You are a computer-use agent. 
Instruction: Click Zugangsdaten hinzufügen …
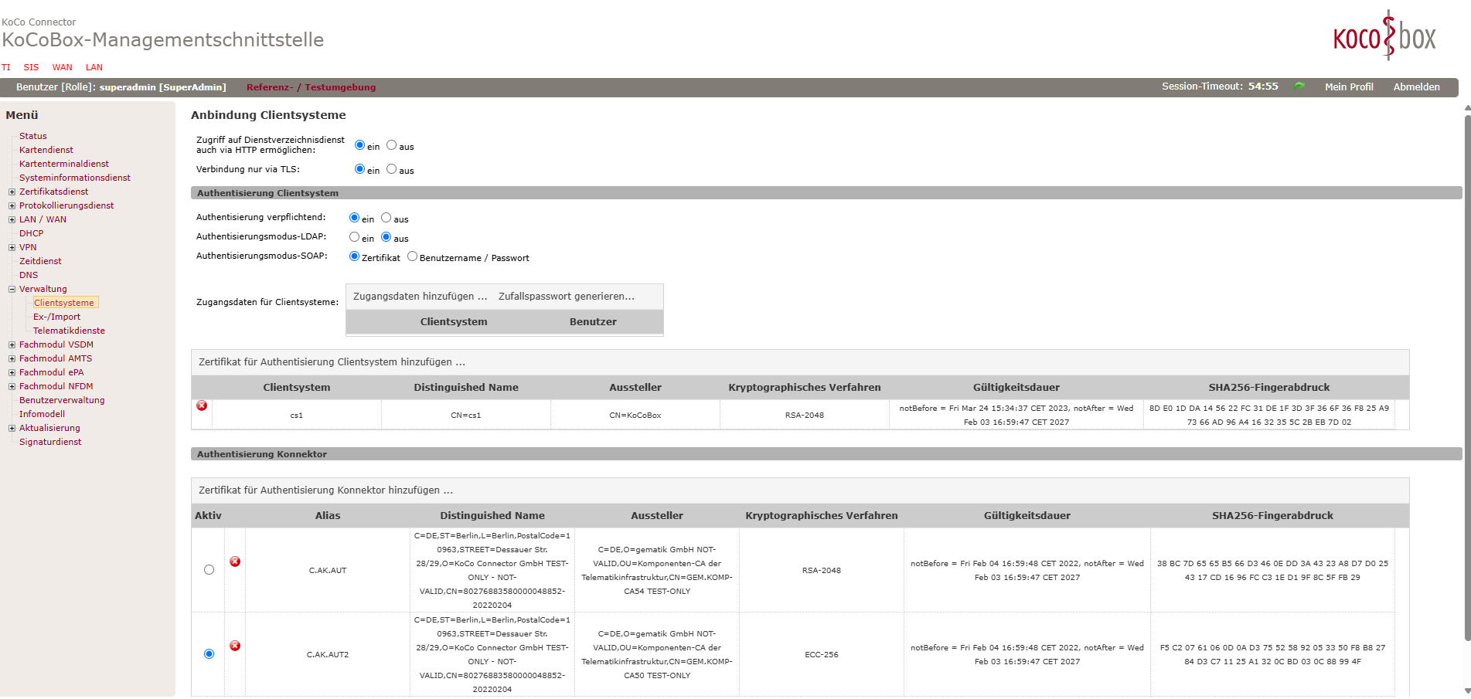(421, 297)
